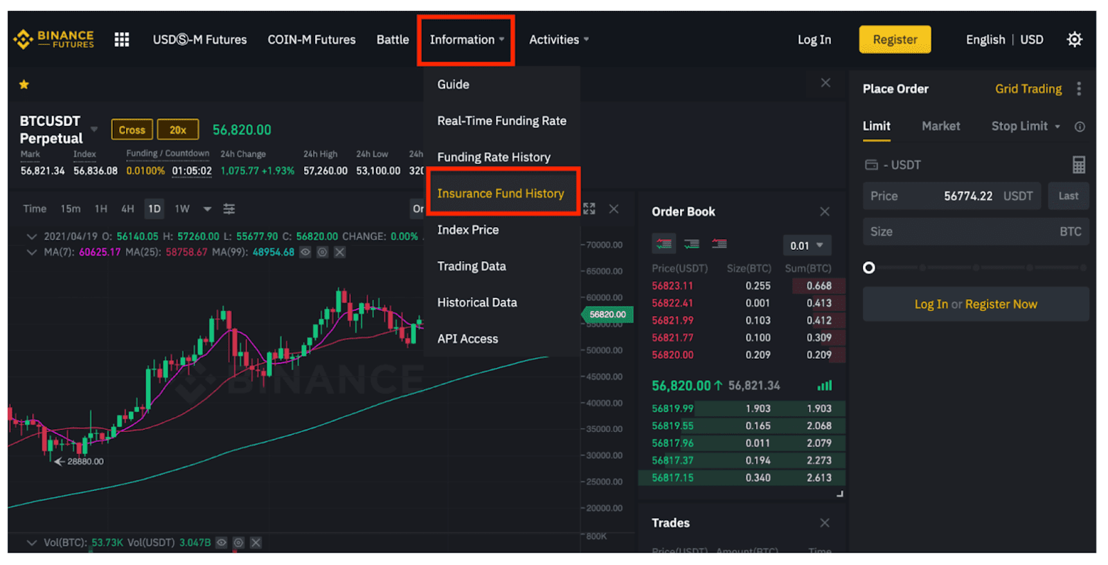Open the calculator icon in Place Order
Viewport: 1108px width, 565px height.
[x=1078, y=165]
